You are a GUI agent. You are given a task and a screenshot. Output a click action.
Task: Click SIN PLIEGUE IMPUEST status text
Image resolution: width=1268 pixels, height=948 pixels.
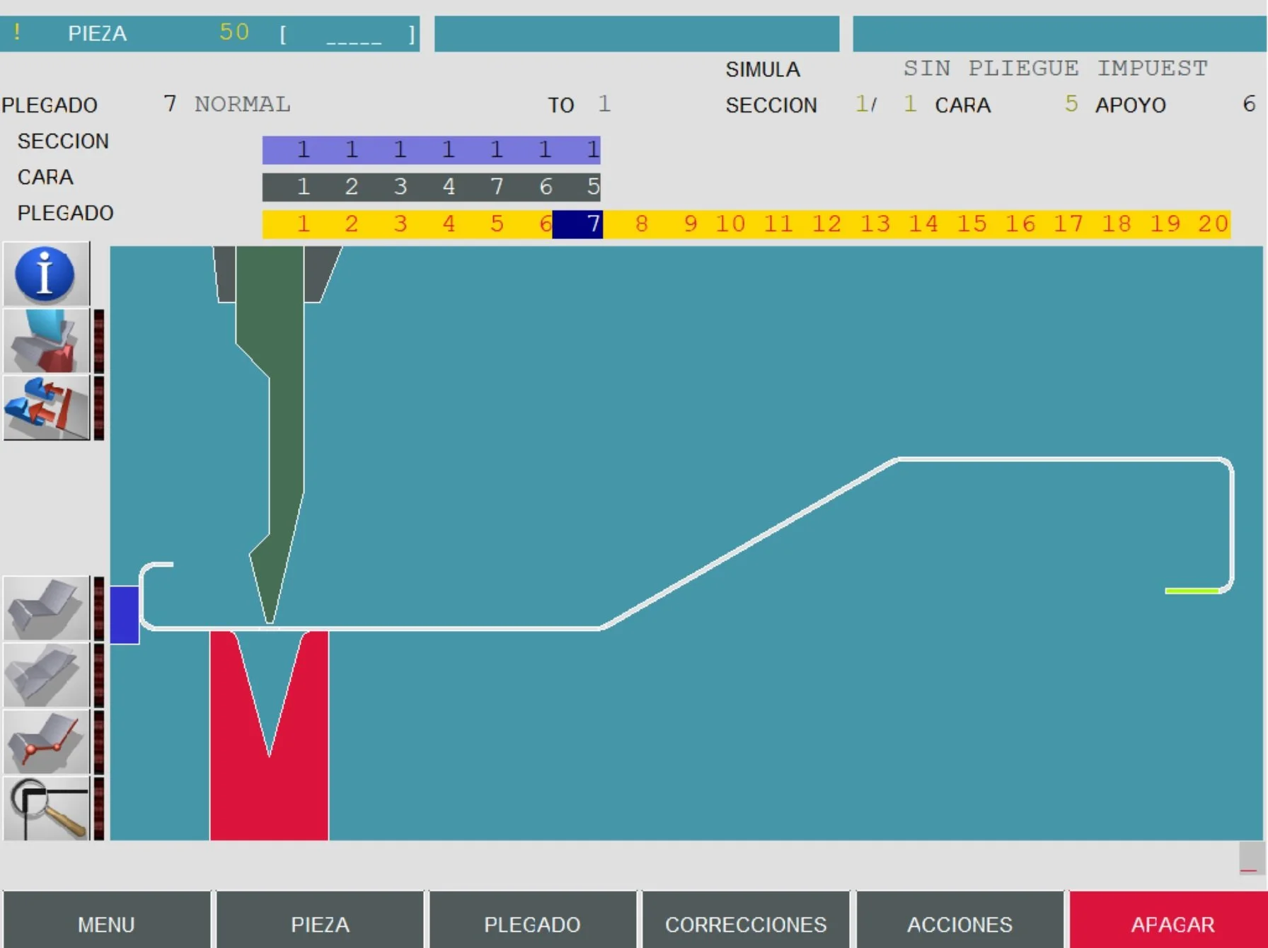1055,69
